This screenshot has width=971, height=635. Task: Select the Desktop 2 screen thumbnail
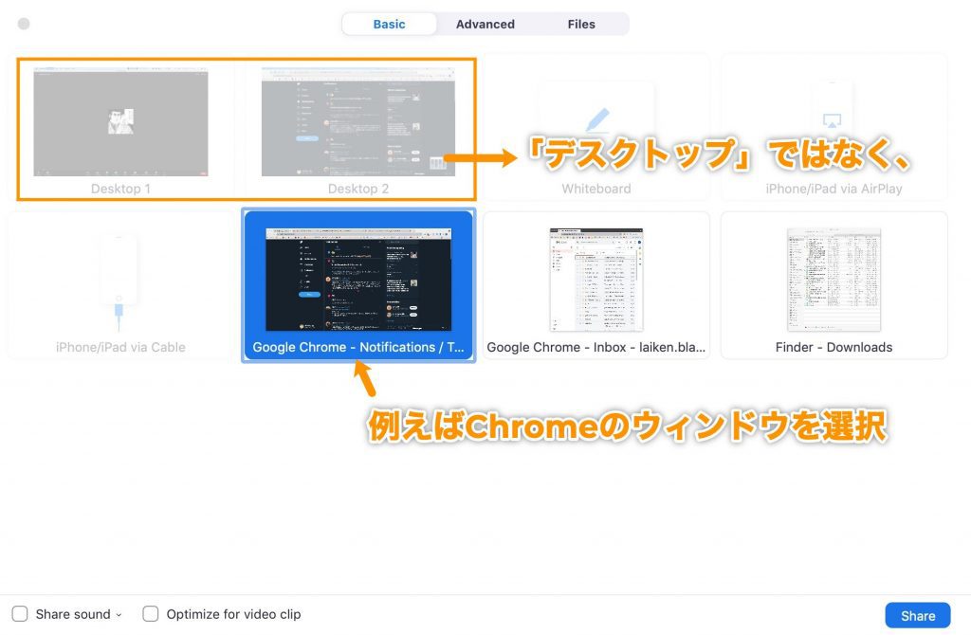pos(358,122)
